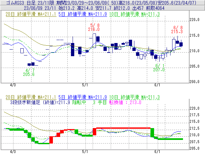Click the 始213.2 opening price value
Screen dimensions: 205x156
(66, 8)
